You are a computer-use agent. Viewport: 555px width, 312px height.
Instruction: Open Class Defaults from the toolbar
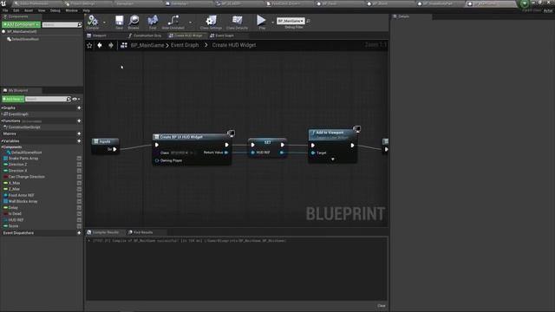(237, 21)
